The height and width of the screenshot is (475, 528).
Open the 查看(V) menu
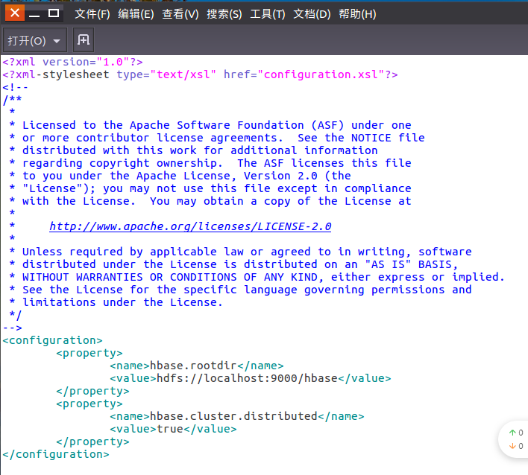tap(180, 14)
